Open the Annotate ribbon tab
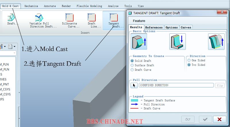 click(x=50, y=6)
